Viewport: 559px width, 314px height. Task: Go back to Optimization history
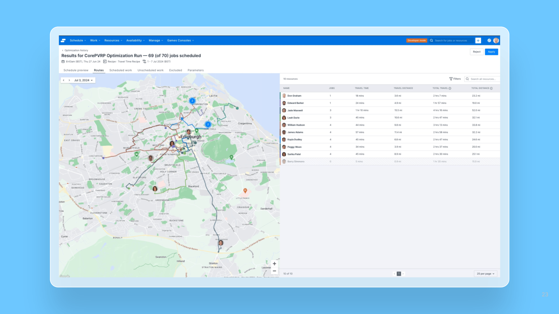[x=75, y=50]
